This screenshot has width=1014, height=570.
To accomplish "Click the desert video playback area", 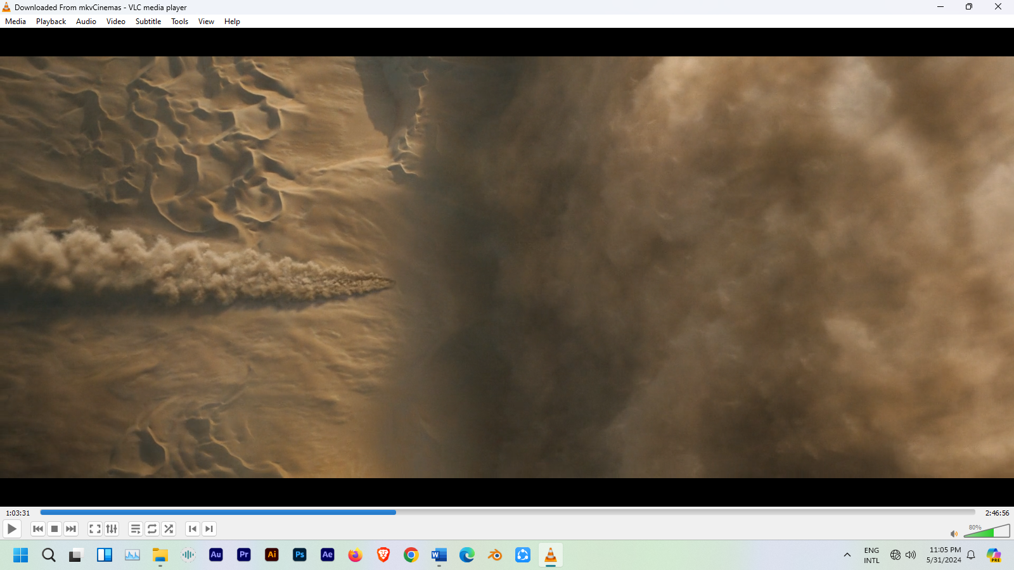I will (507, 267).
